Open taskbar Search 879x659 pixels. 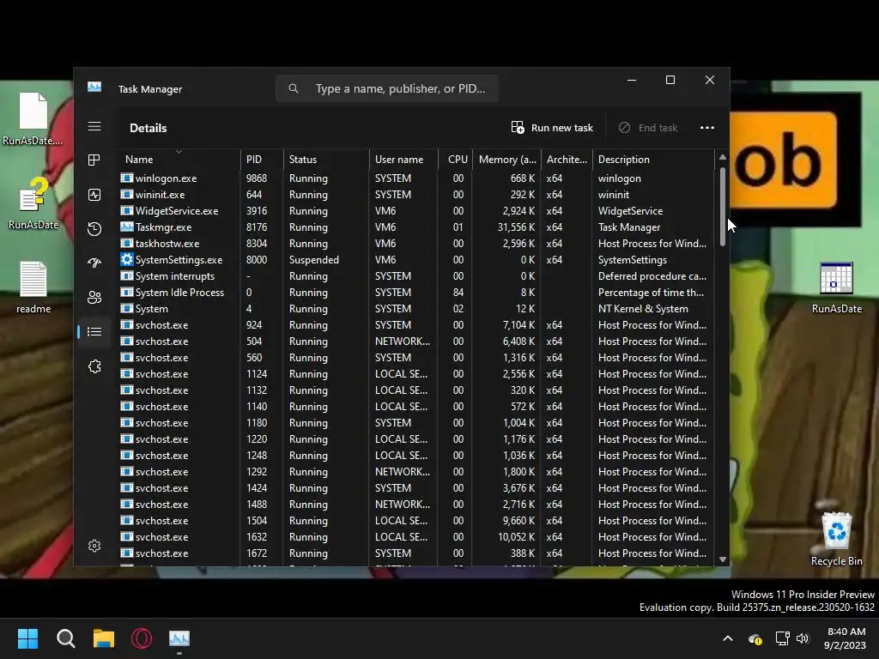click(x=65, y=638)
